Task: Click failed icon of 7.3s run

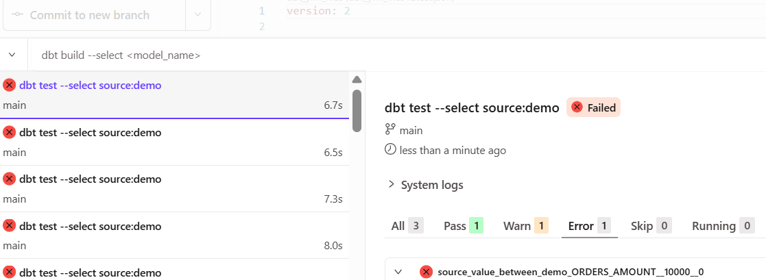Action: [x=10, y=179]
